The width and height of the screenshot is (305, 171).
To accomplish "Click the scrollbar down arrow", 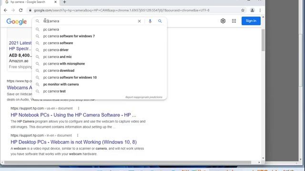I will point(263,158).
